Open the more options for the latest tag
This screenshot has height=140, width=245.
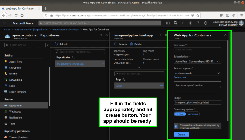[161, 86]
